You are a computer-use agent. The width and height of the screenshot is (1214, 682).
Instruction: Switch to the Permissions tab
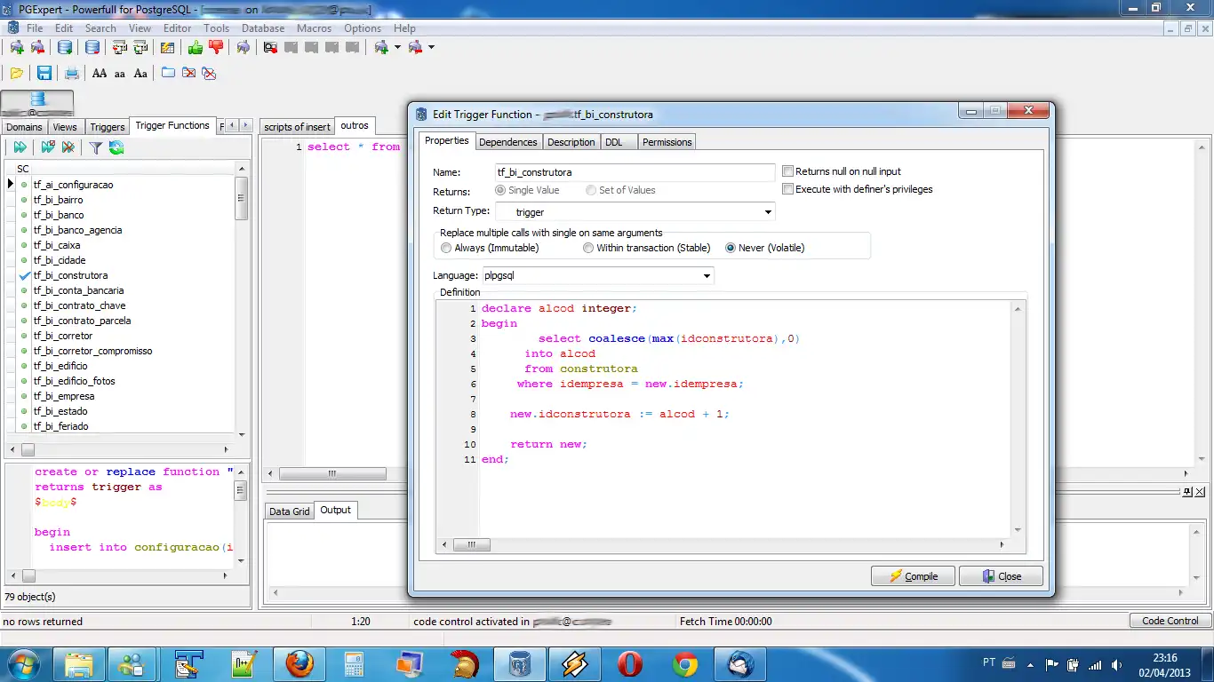pyautogui.click(x=667, y=142)
